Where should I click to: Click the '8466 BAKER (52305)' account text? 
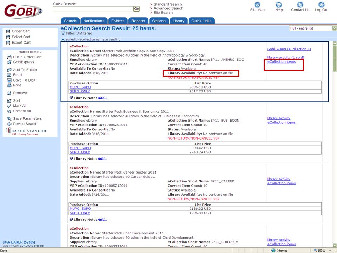19,242
